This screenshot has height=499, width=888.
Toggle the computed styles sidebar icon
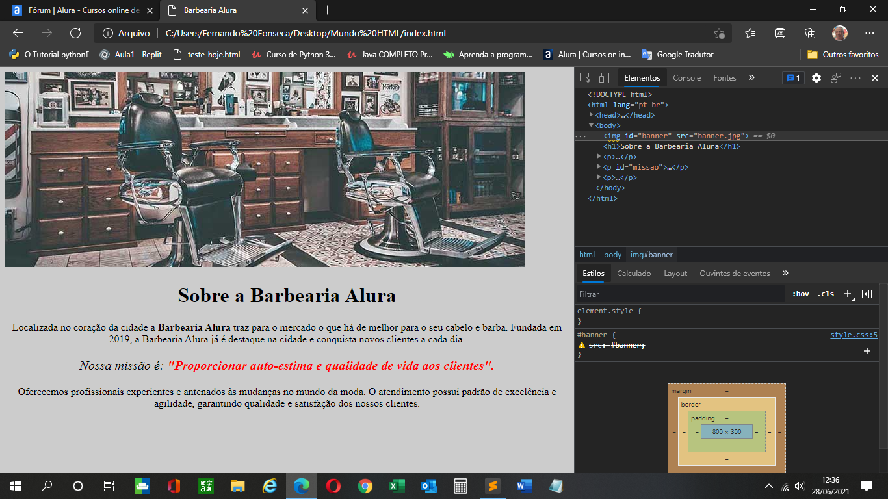[x=867, y=294]
